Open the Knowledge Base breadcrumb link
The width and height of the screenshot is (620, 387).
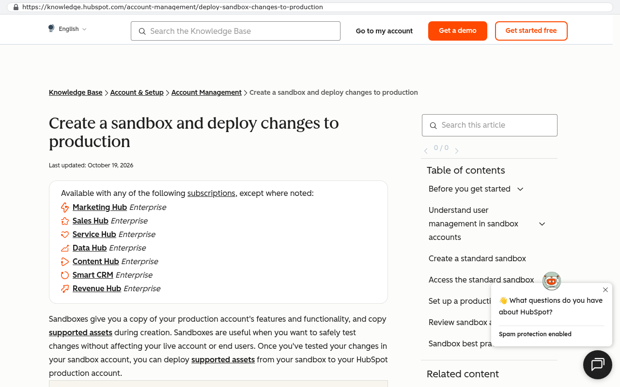pyautogui.click(x=76, y=92)
